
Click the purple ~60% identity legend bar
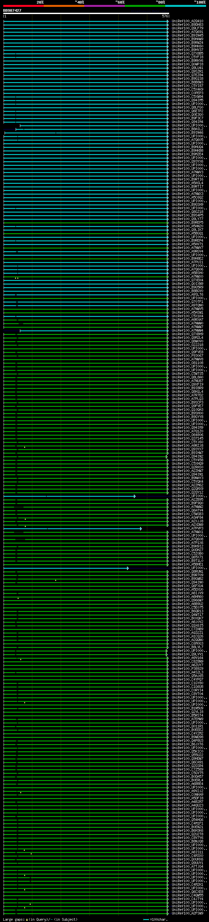coord(104,6)
